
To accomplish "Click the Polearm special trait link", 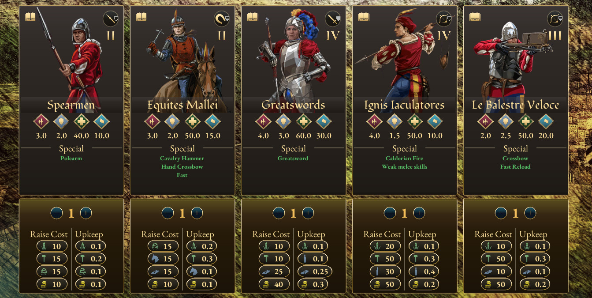I will tap(71, 158).
